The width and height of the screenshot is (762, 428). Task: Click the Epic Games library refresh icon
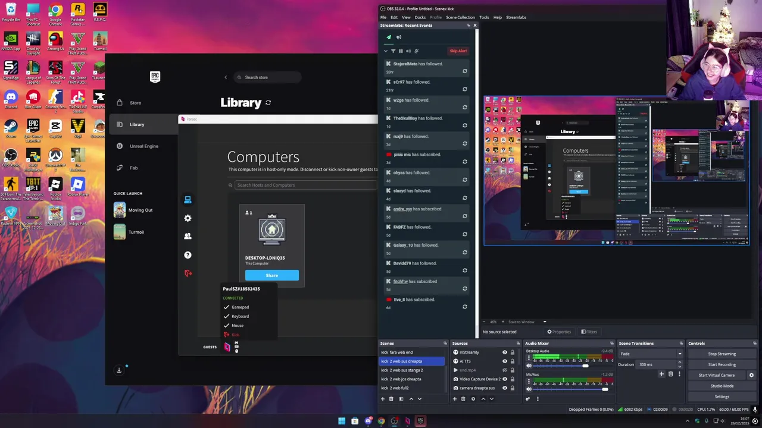click(268, 103)
